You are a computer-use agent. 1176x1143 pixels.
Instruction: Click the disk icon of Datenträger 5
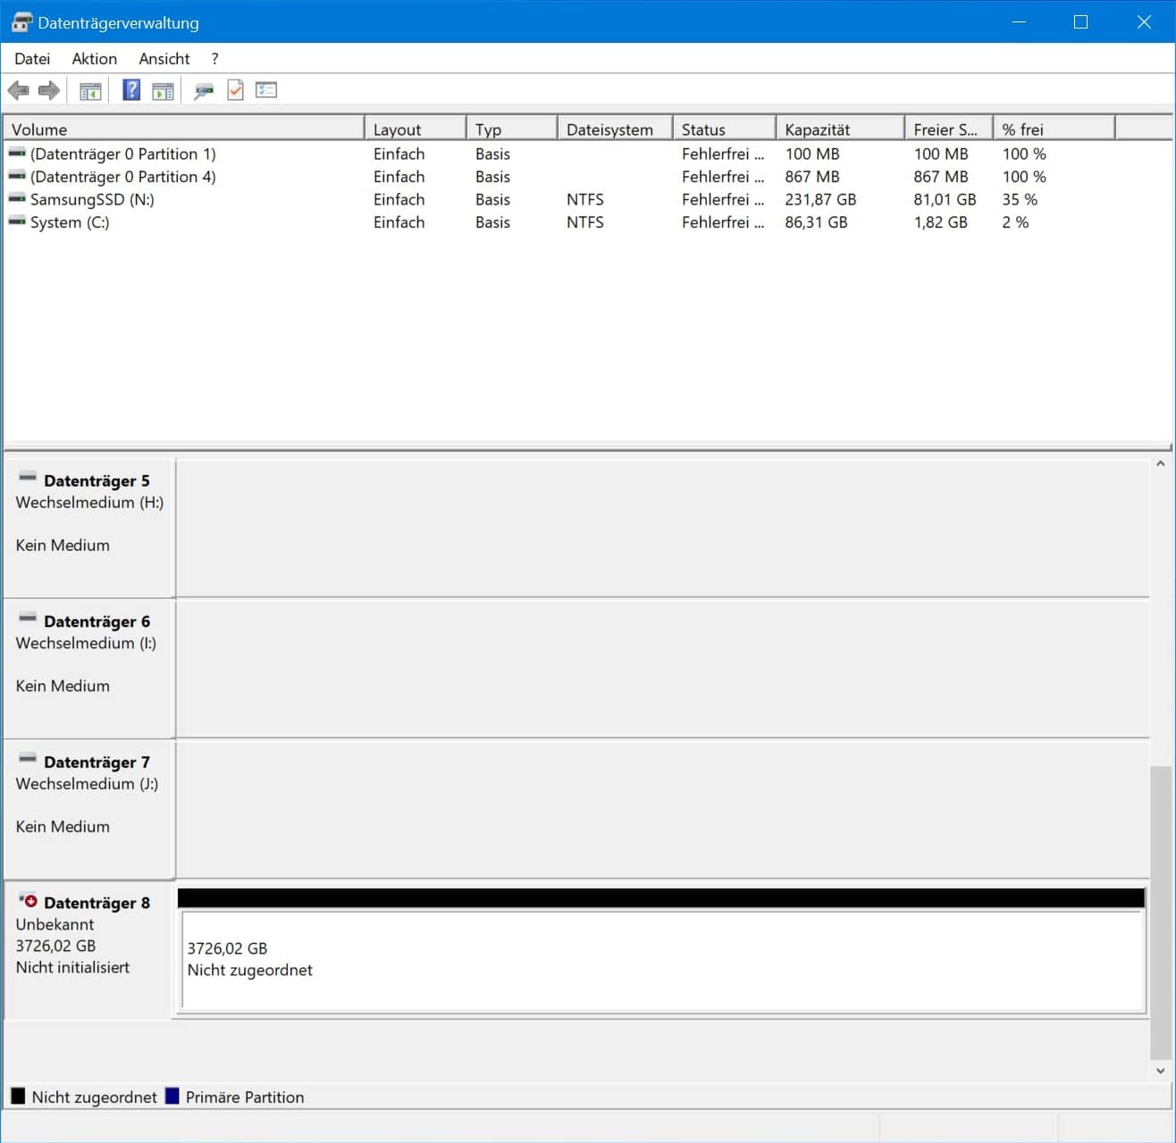[x=28, y=477]
